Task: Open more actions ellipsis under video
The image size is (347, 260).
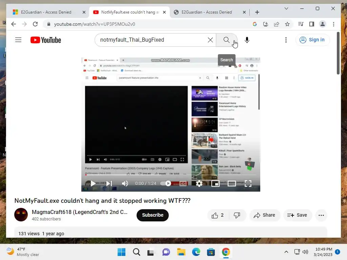Action: point(321,215)
